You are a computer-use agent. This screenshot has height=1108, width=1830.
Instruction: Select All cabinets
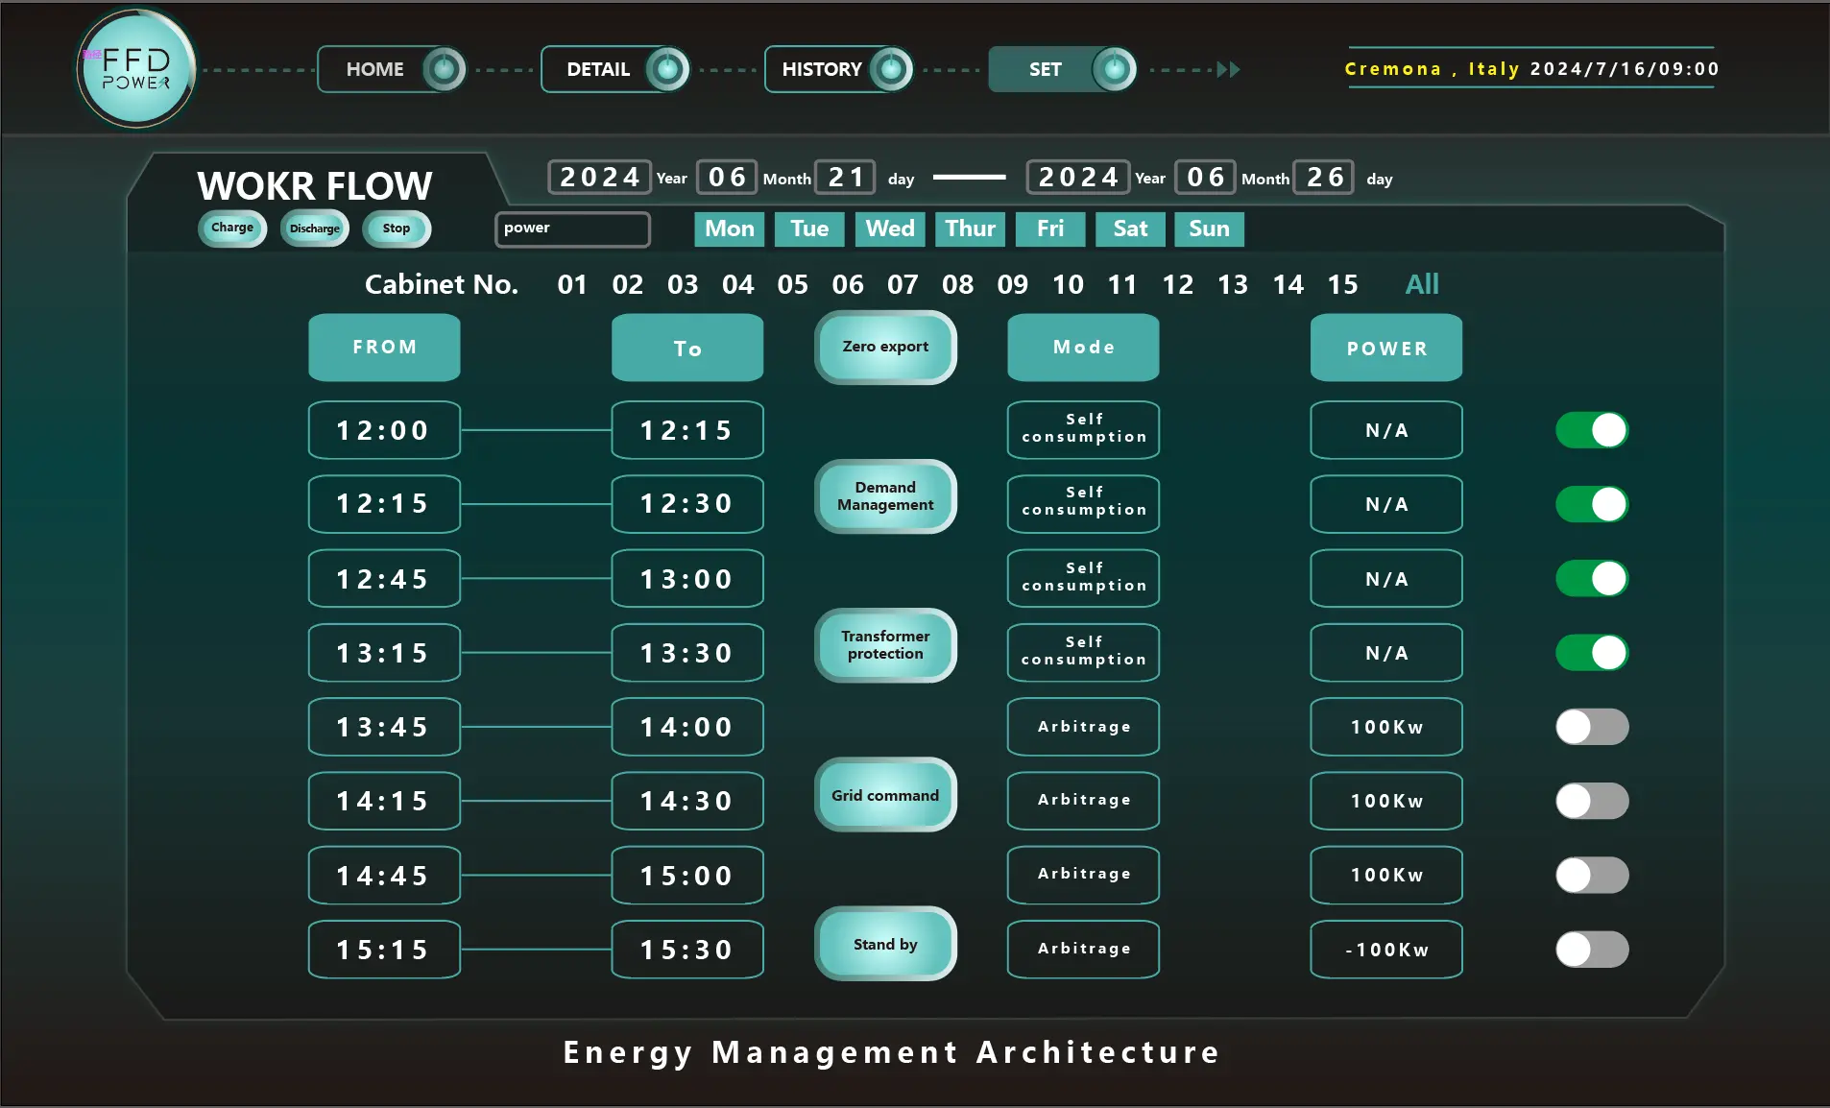[x=1421, y=284]
